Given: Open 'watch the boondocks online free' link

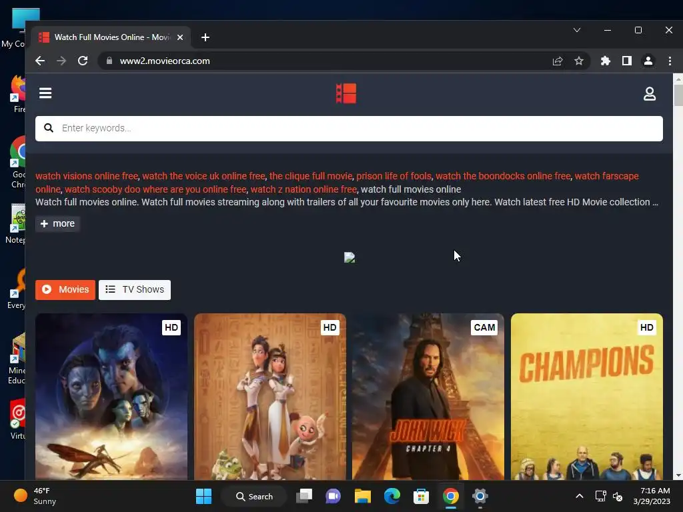Looking at the screenshot, I should coord(503,176).
